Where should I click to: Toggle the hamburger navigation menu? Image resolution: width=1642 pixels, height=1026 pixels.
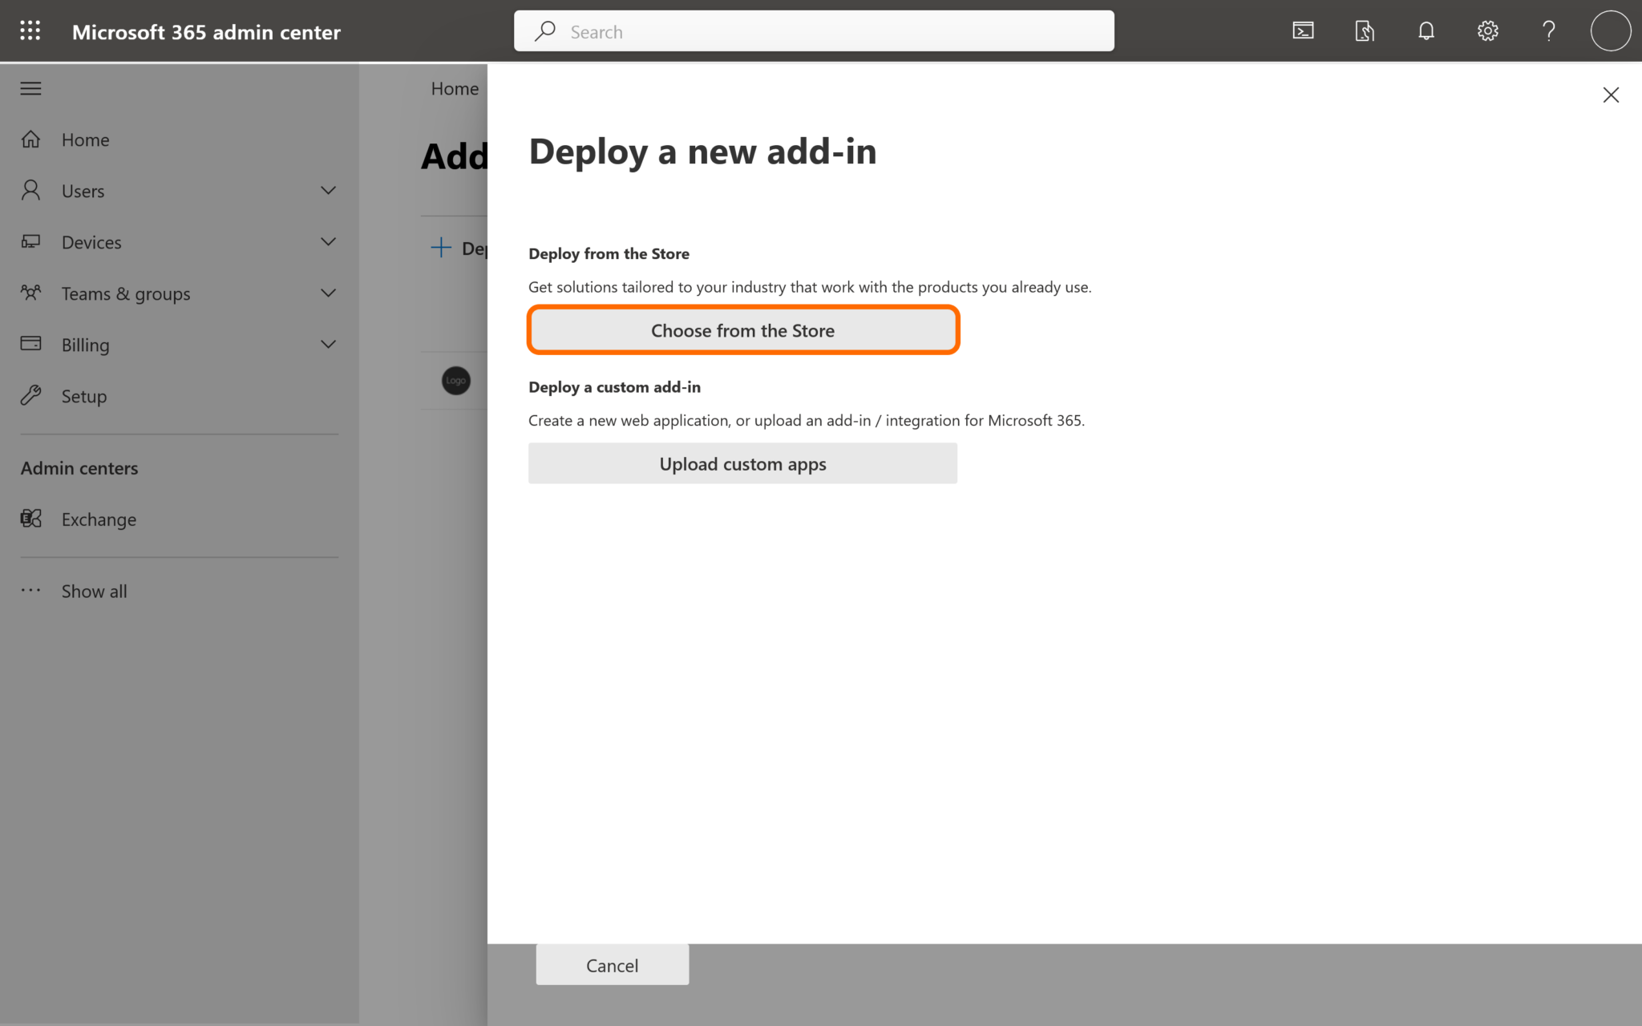tap(30, 88)
